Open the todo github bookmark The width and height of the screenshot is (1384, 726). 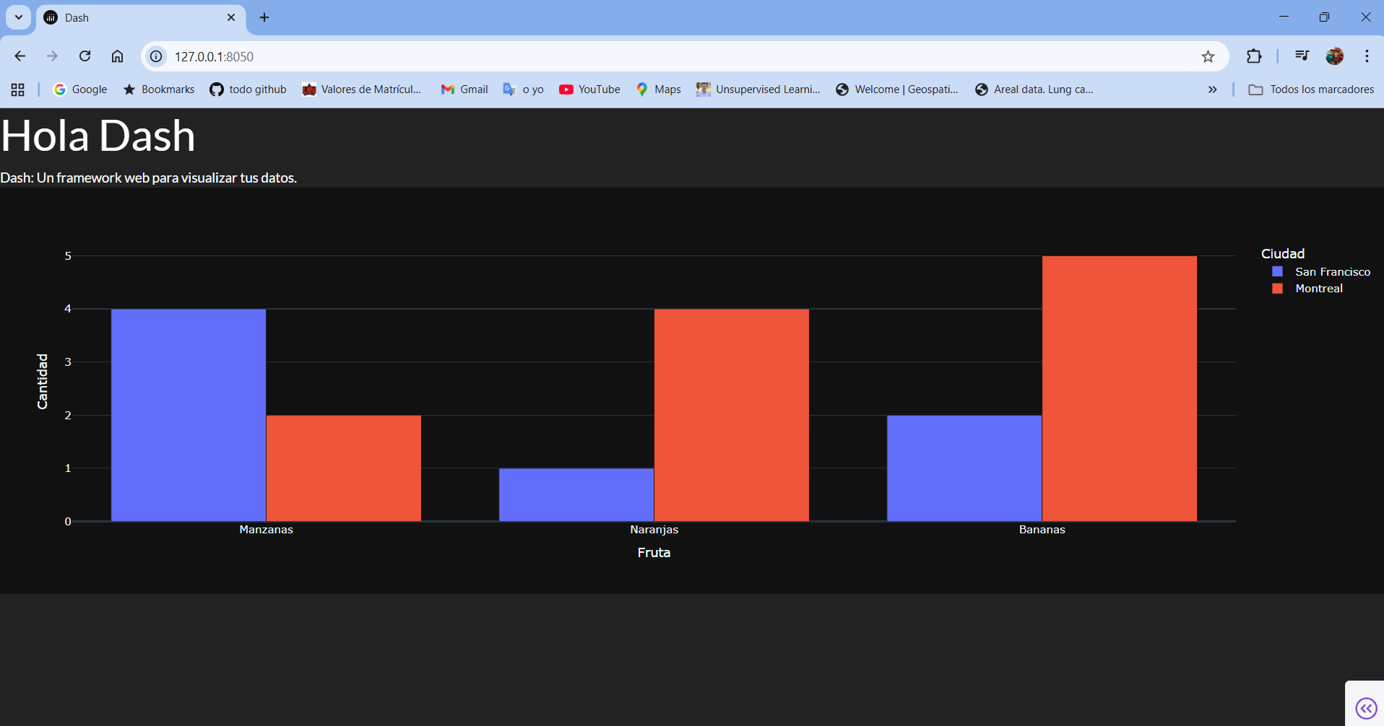point(248,89)
